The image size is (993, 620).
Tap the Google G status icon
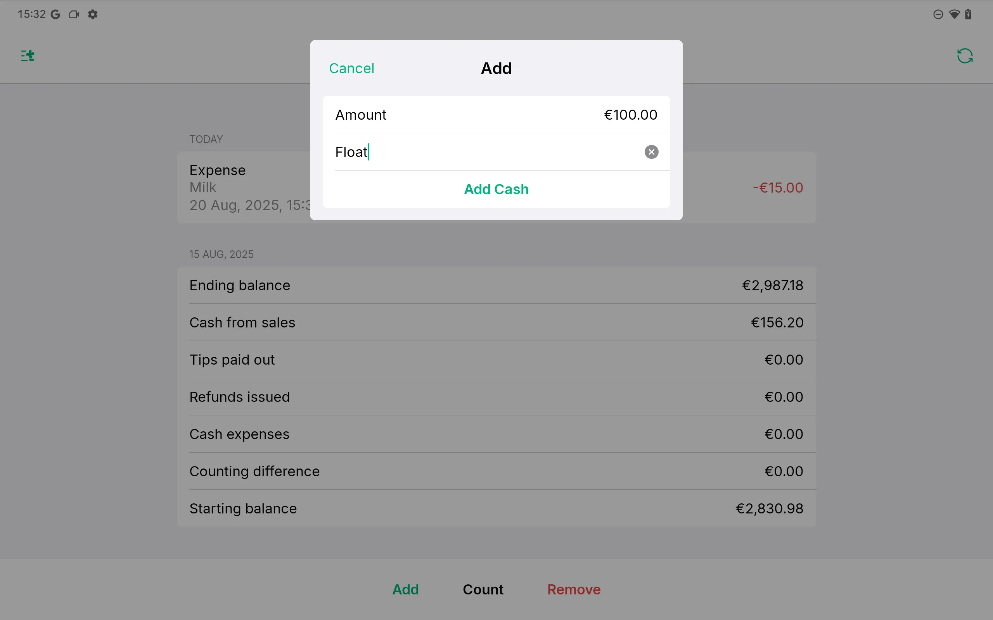55,14
